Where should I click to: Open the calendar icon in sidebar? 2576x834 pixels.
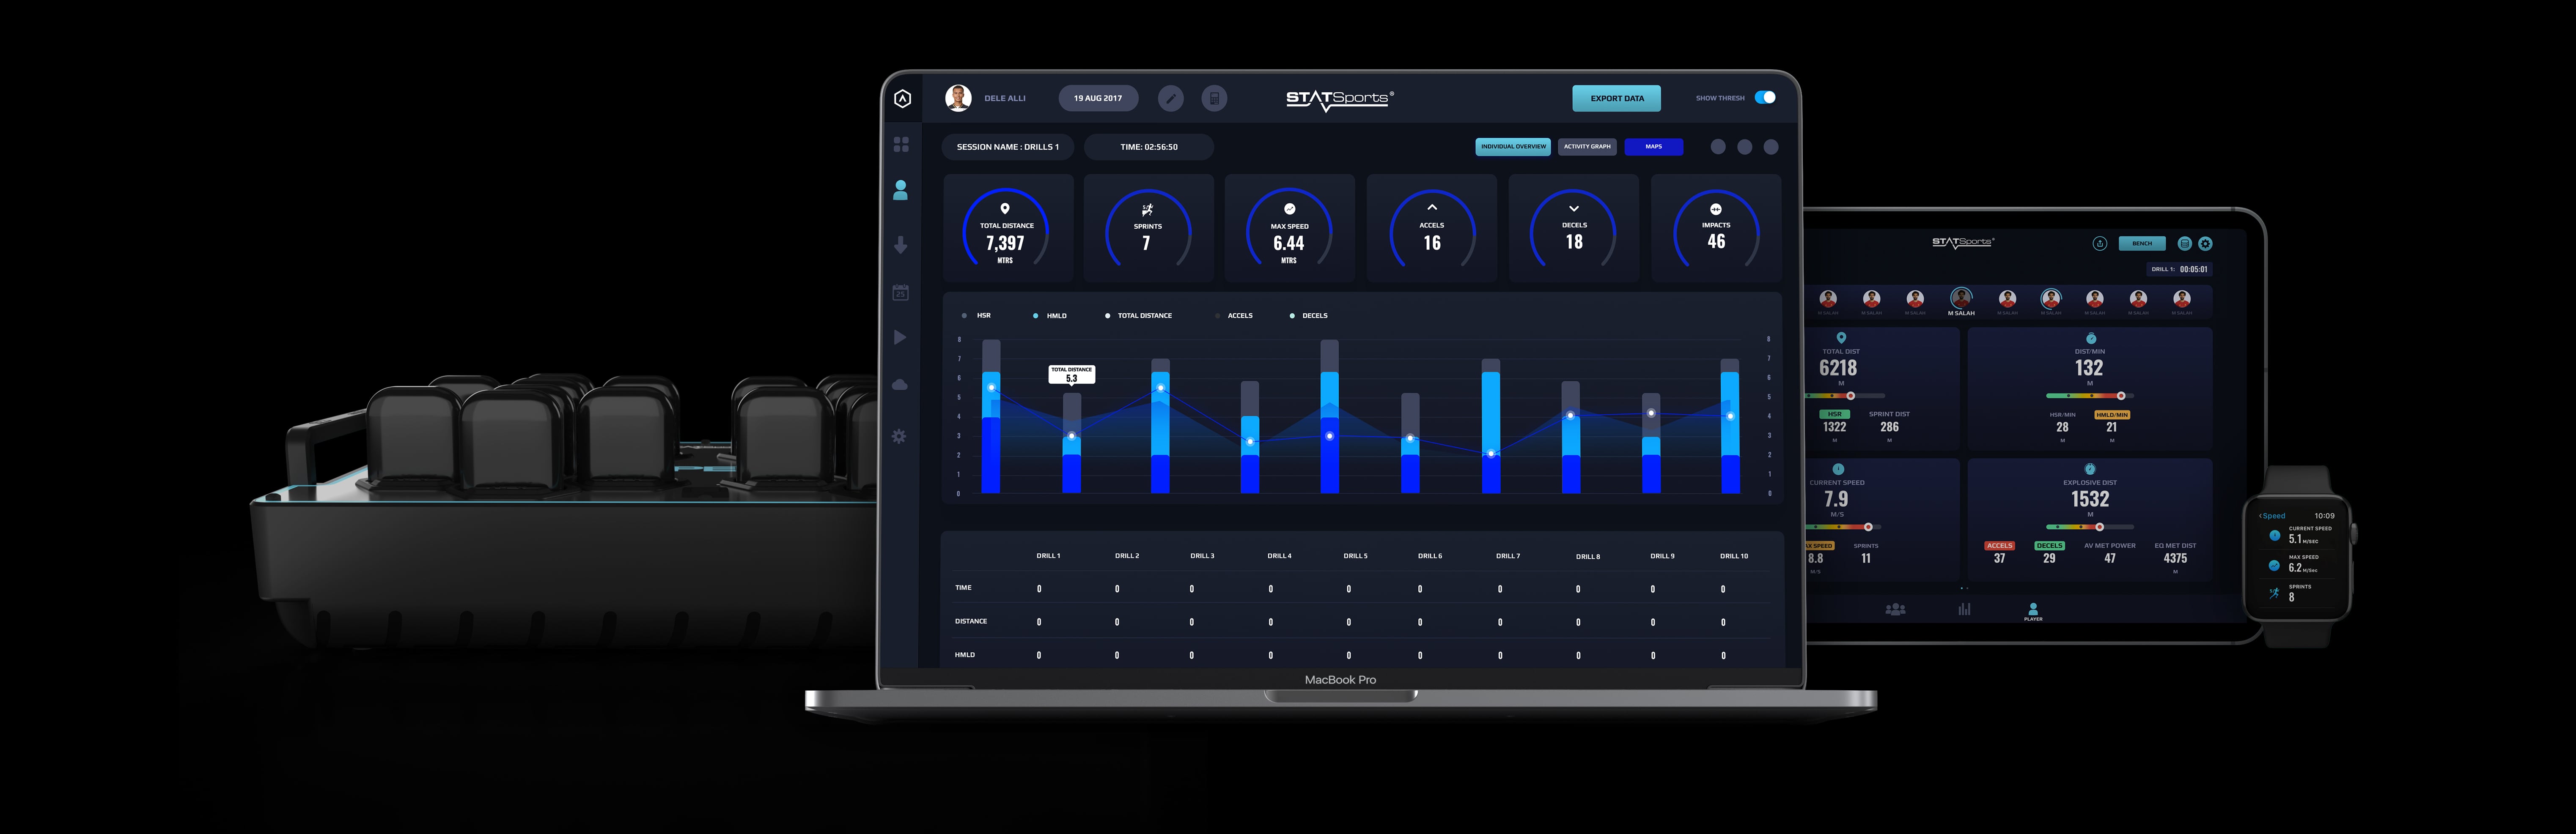(900, 293)
